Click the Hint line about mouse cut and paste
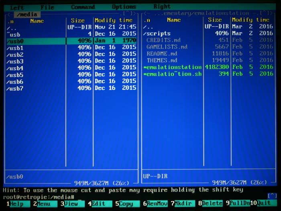The image size is (281, 211). tap(123, 190)
